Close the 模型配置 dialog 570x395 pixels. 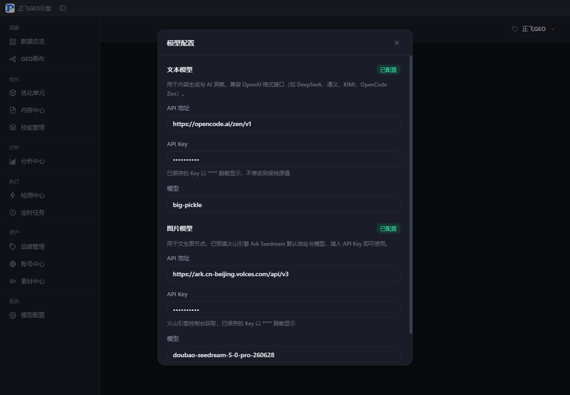pos(397,43)
